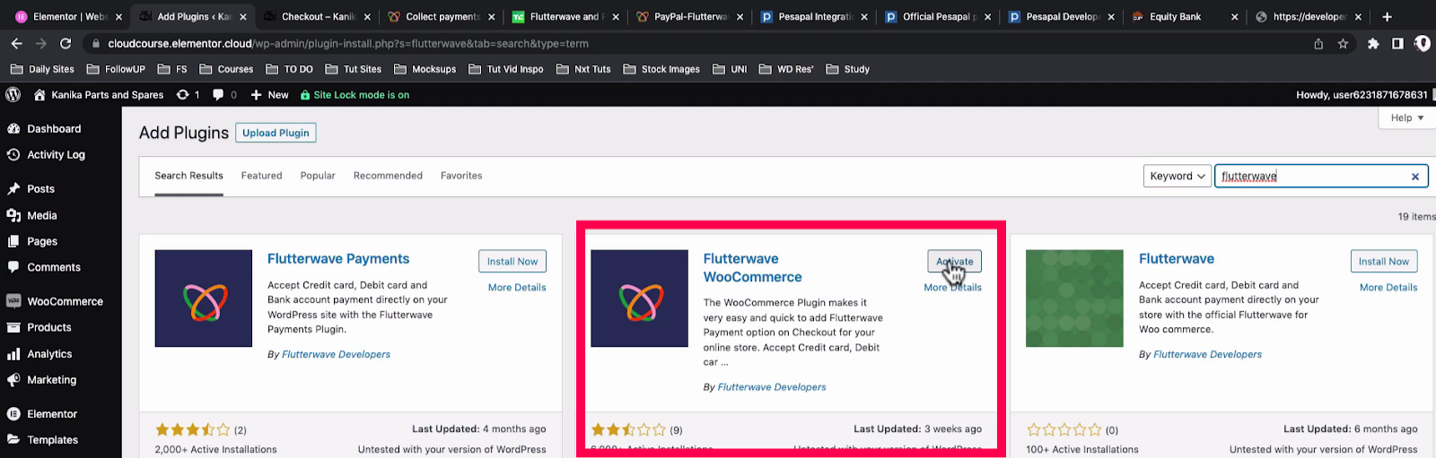The image size is (1436, 458).
Task: Toggle the browser side panel icon
Action: pos(1397,43)
